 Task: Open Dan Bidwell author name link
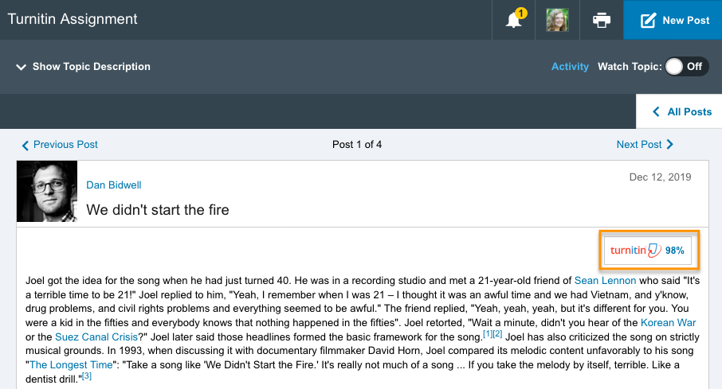click(114, 185)
